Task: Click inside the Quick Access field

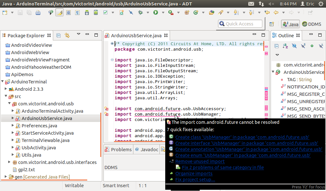Action: click(240, 24)
